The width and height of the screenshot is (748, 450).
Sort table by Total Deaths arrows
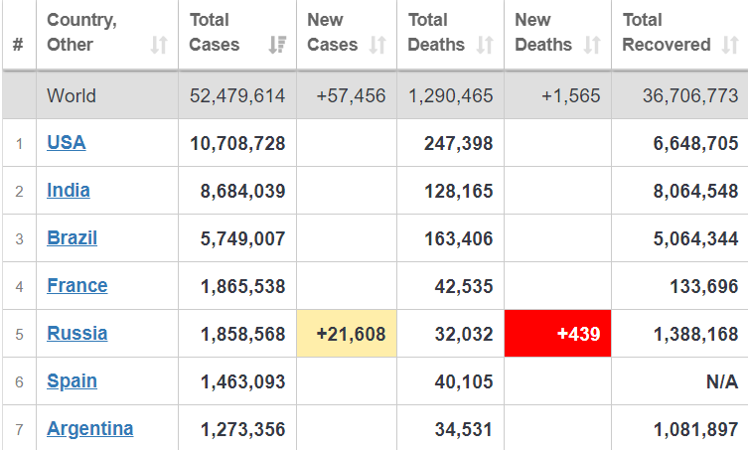(x=485, y=45)
